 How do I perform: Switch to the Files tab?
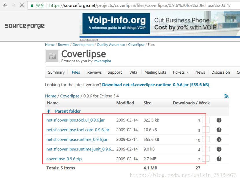[x=76, y=72]
